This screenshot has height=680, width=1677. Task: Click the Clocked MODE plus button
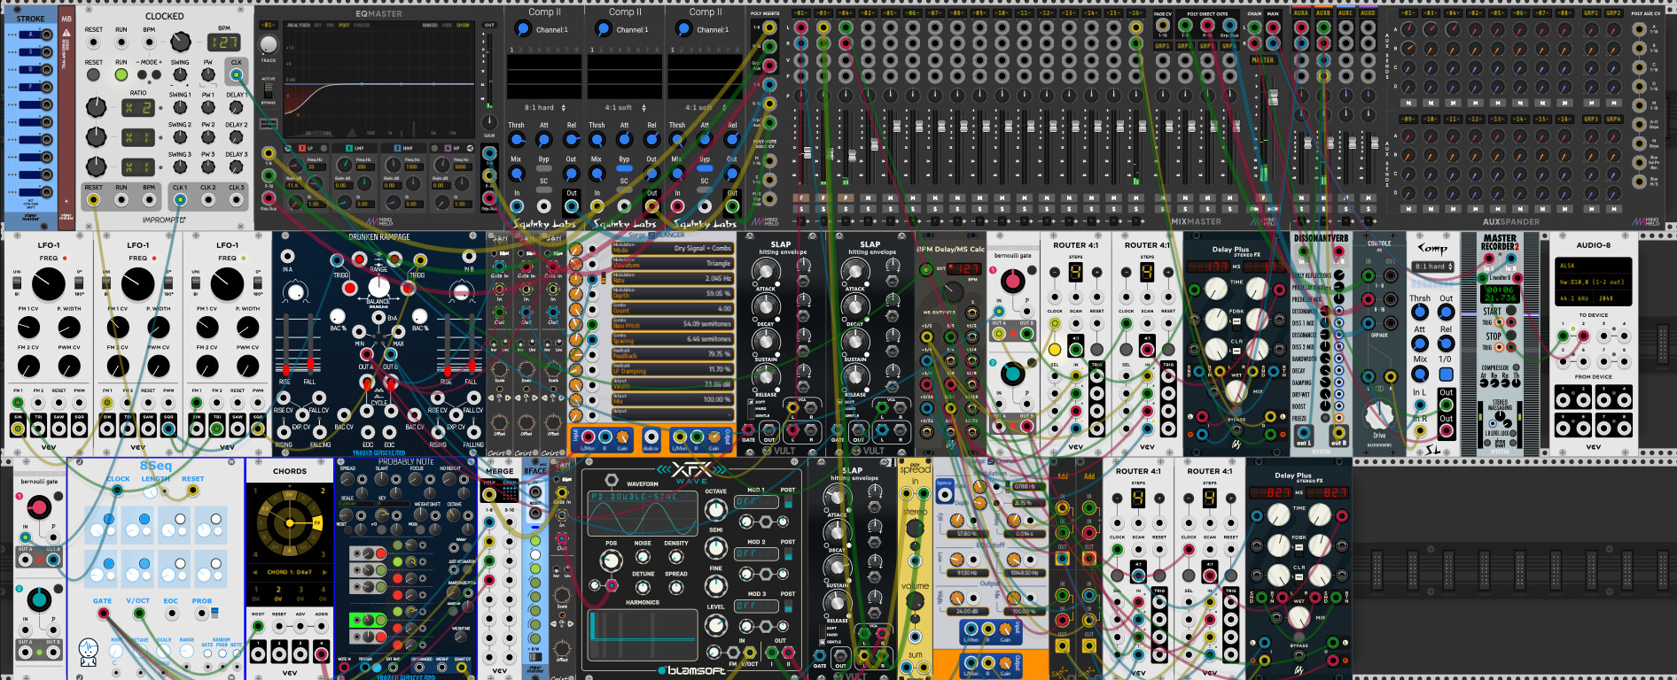pyautogui.click(x=157, y=75)
